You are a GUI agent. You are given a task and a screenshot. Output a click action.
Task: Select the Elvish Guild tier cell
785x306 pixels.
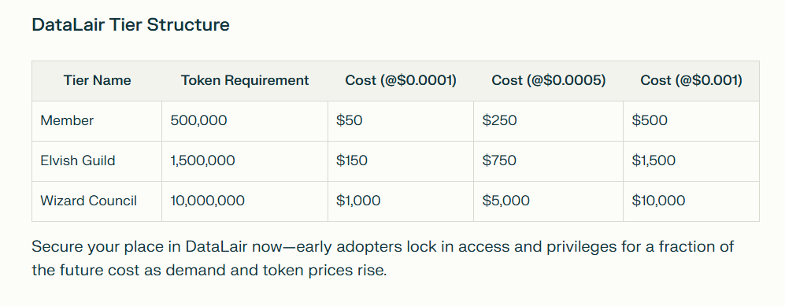tap(97, 161)
